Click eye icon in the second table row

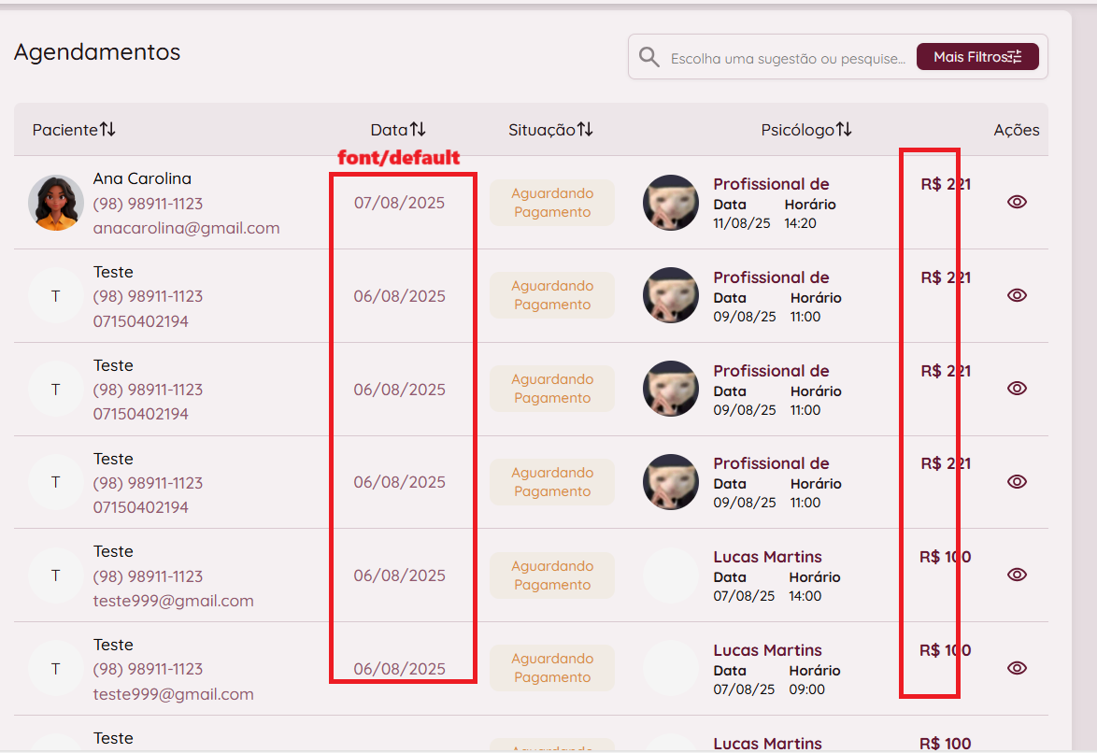(x=1017, y=295)
